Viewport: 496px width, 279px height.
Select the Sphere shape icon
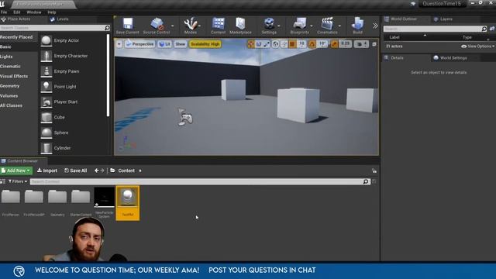click(x=46, y=133)
